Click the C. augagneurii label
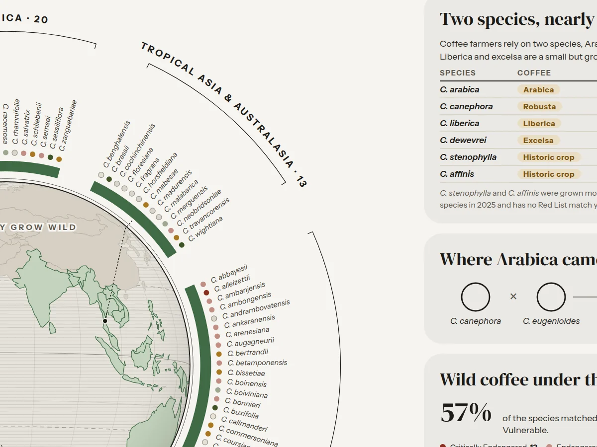Screen dimensions: 597x447 pos(250,342)
